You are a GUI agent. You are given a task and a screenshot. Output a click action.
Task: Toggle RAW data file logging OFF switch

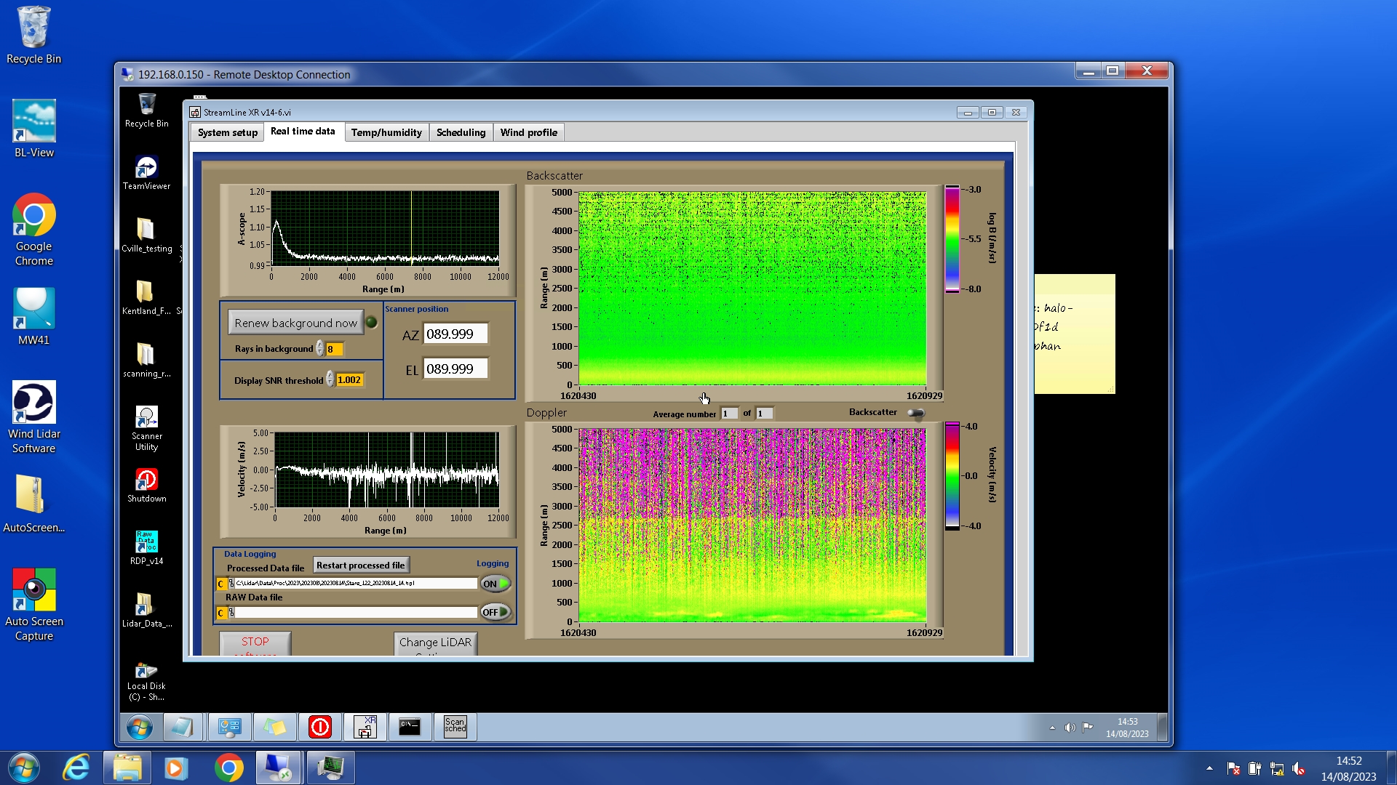495,612
